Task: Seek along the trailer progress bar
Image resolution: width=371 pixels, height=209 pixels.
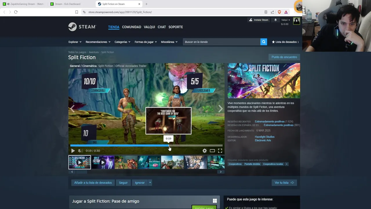Action: tap(146, 145)
